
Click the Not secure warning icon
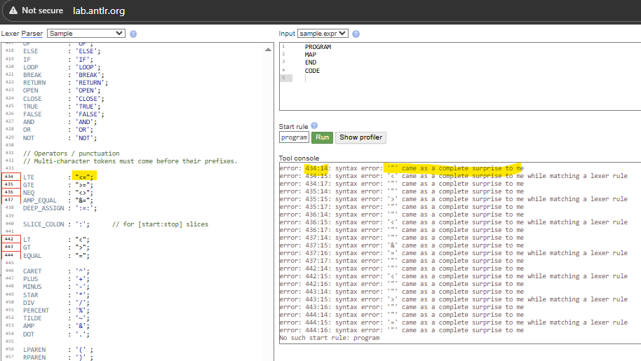point(13,11)
